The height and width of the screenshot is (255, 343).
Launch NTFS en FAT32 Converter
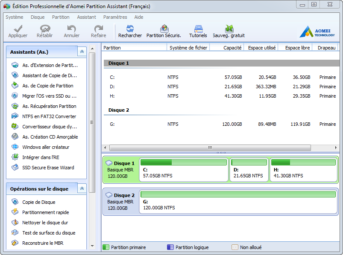tap(49, 116)
